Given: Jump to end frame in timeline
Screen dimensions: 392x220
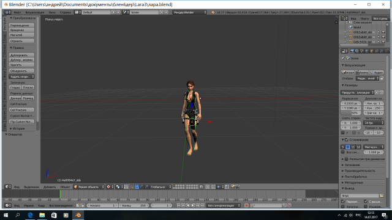Looking at the screenshot, I should point(203,205).
